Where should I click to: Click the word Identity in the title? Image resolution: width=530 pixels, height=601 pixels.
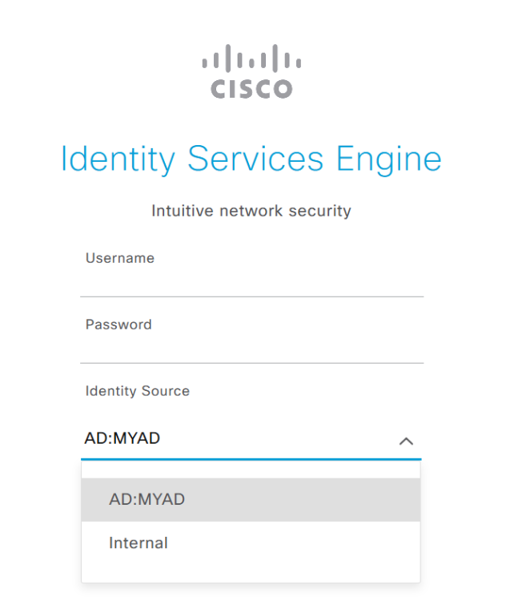pyautogui.click(x=118, y=159)
